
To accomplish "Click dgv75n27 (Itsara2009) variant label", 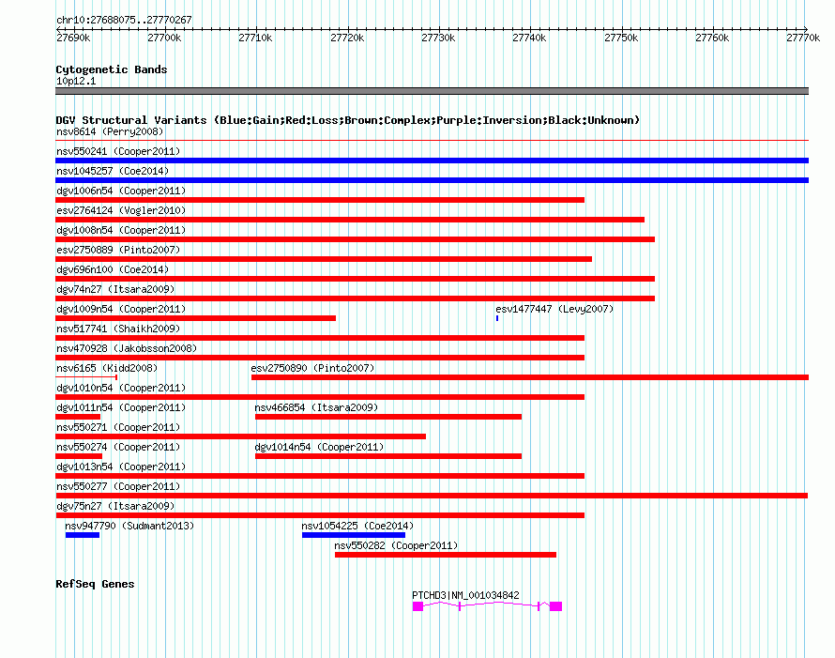I will pyautogui.click(x=115, y=506).
